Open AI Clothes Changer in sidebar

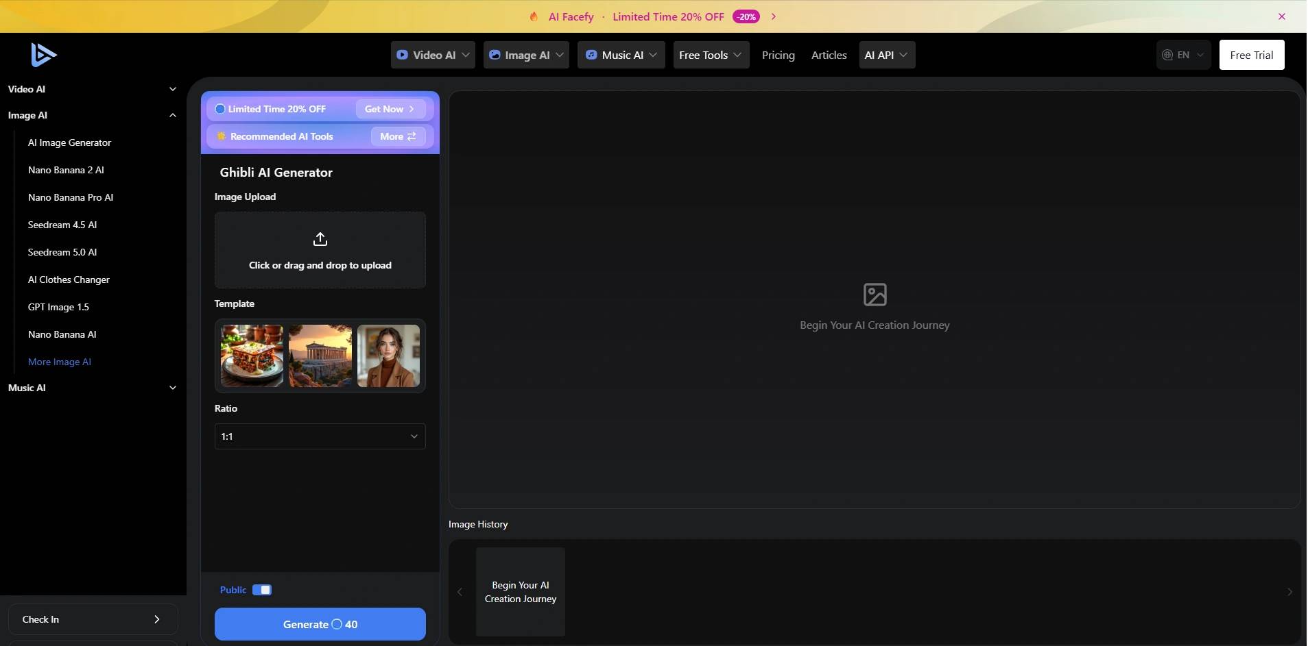pyautogui.click(x=69, y=279)
